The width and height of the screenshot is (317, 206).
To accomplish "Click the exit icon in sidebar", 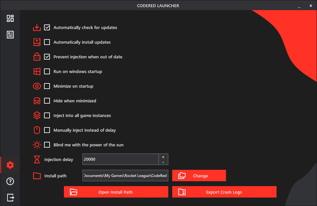I will [10, 198].
